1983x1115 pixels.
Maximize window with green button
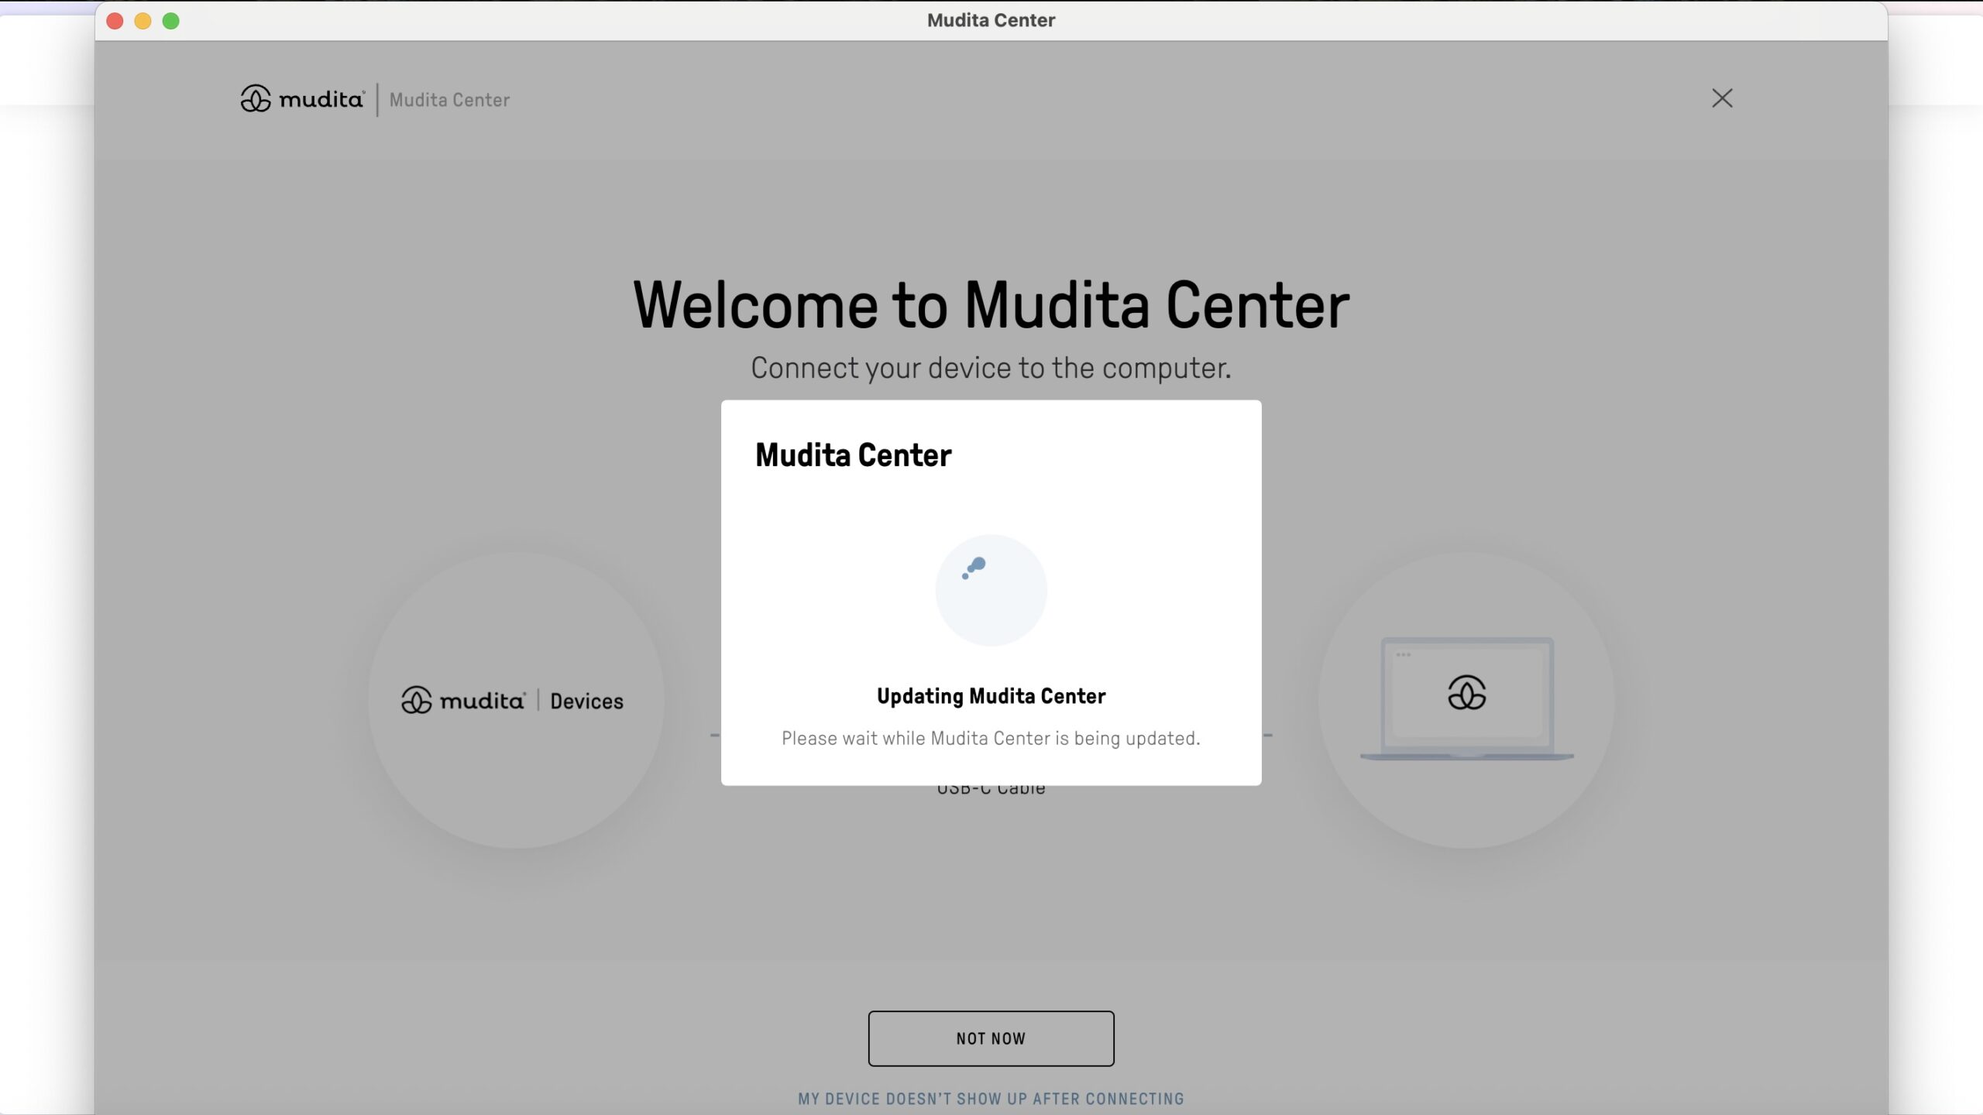coord(170,21)
